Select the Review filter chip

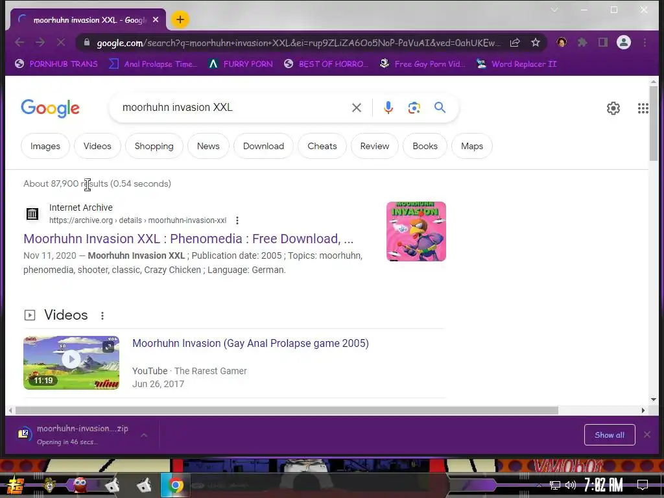tap(375, 146)
